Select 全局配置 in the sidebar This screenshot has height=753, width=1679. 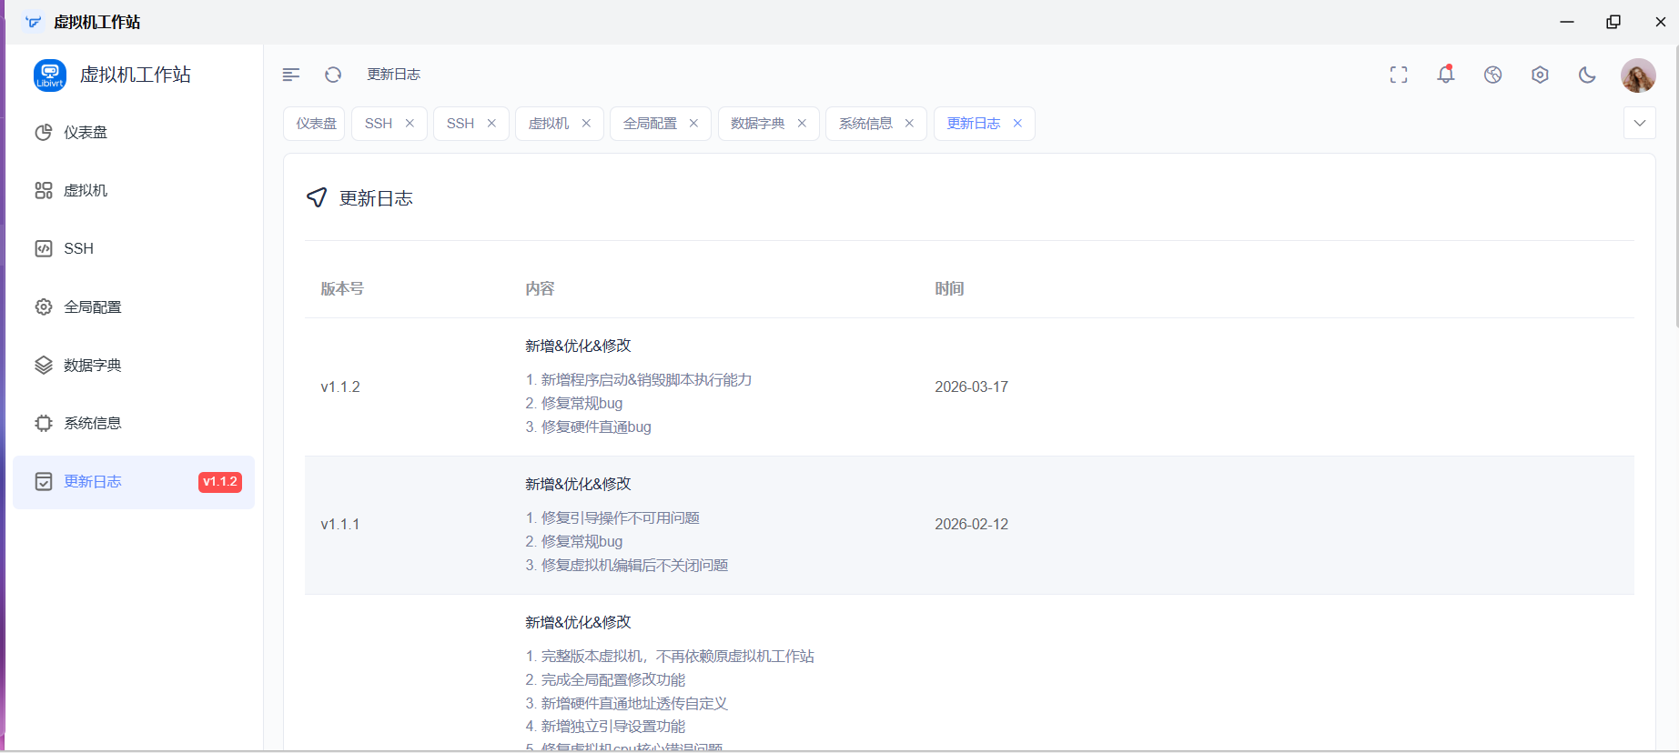click(x=92, y=307)
